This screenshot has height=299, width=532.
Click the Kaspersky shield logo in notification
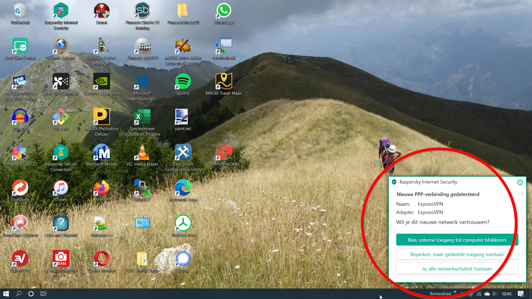(394, 182)
